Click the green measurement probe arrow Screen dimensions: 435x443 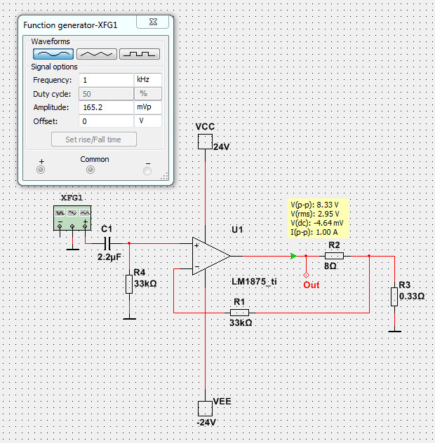293,256
